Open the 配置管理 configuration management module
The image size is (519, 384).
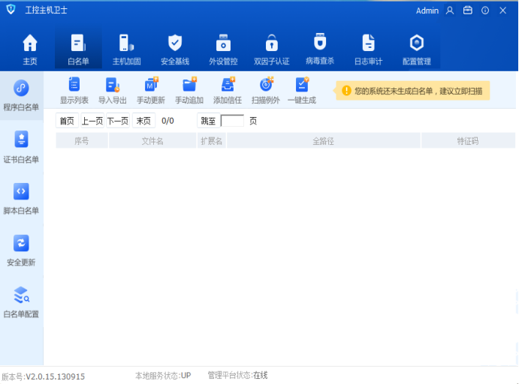point(416,49)
